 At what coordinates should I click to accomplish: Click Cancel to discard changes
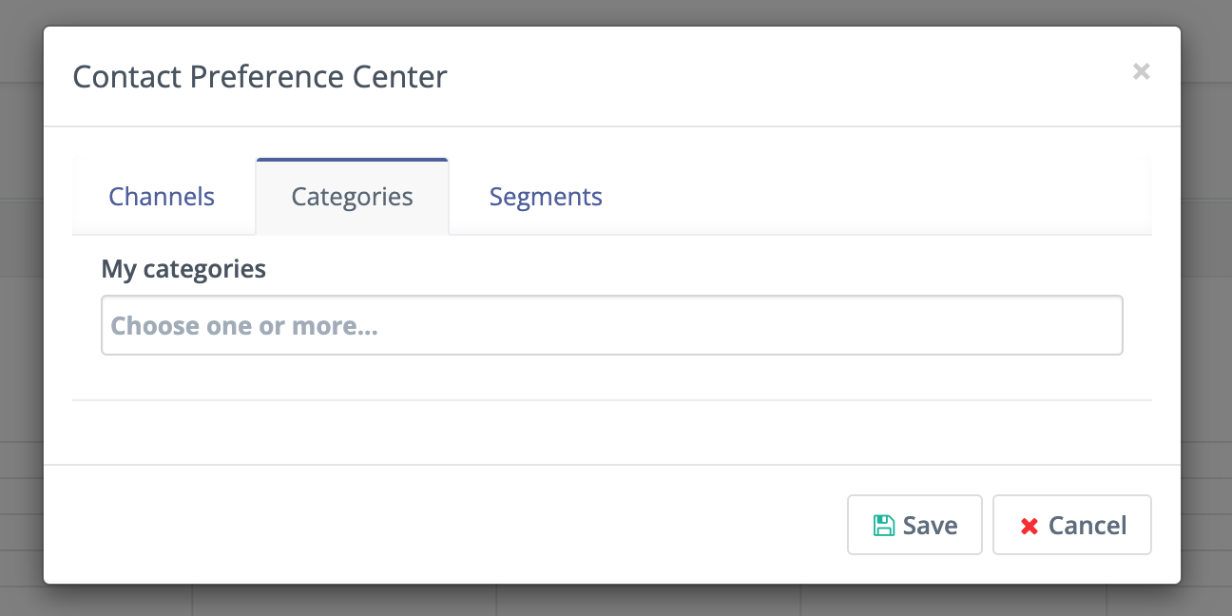point(1072,525)
